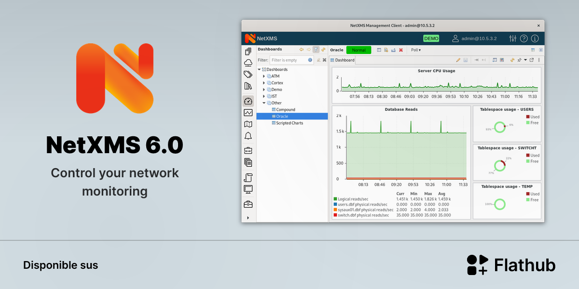Image resolution: width=579 pixels, height=289 pixels.
Task: Open the graphs line-chart perspective icon
Action: (x=248, y=113)
